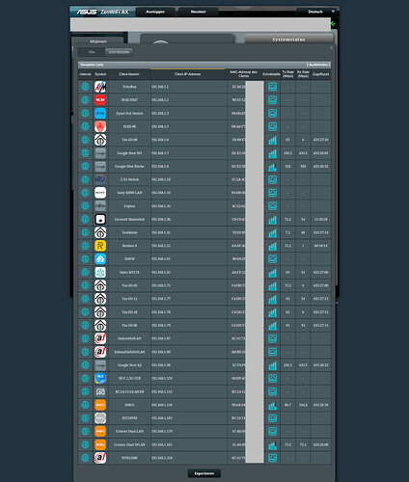Close the client list popup
Viewport: 409px width, 482px height.
click(x=331, y=48)
